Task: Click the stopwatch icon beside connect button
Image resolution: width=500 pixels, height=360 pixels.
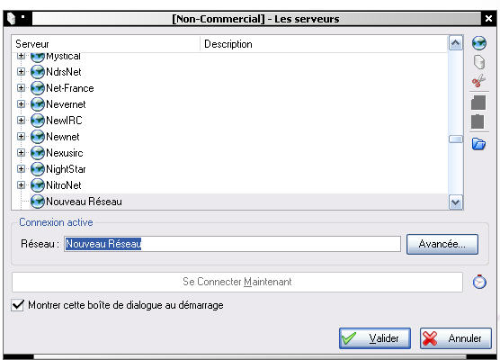Action: [479, 282]
